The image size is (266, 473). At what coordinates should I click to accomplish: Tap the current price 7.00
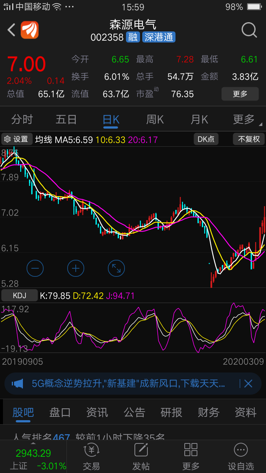27,64
